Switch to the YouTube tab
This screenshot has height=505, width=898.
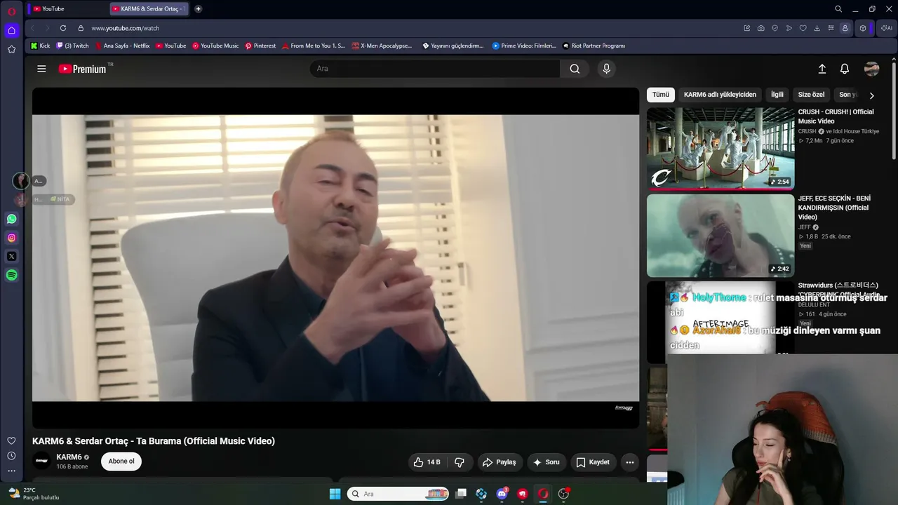coord(67,9)
